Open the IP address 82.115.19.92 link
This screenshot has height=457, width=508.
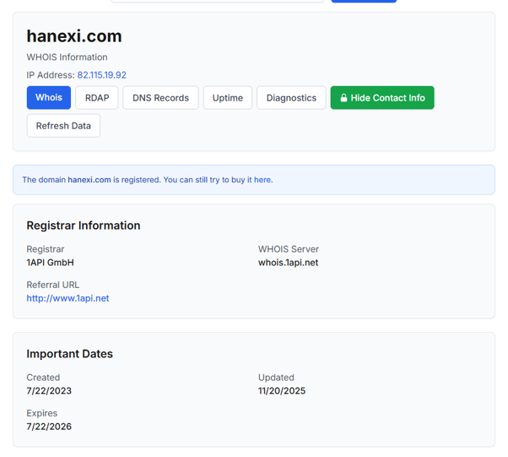coord(102,75)
